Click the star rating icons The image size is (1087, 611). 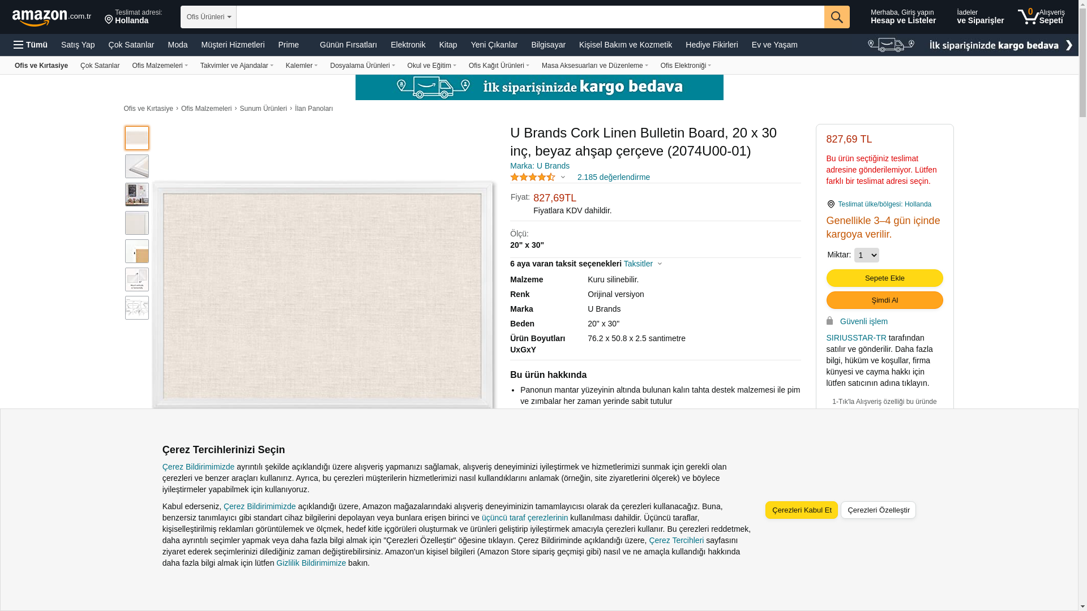(532, 177)
